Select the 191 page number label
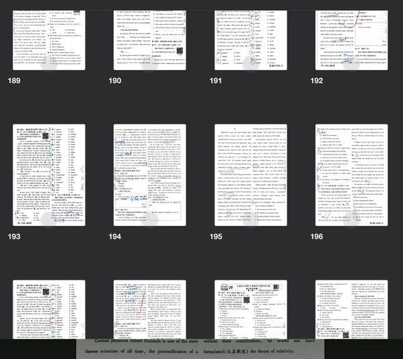The width and height of the screenshot is (403, 359). click(216, 81)
